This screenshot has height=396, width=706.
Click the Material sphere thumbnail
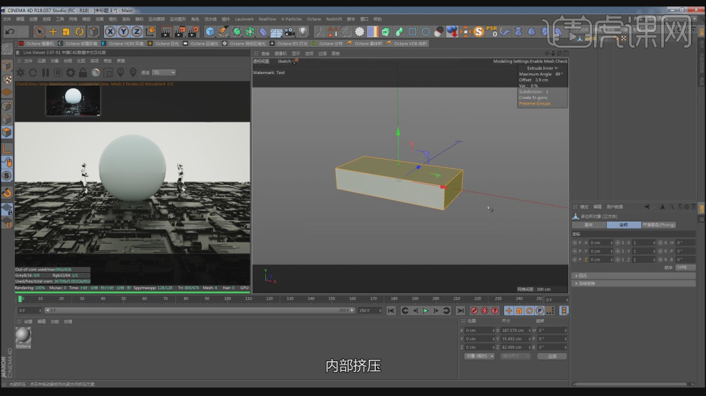click(24, 335)
